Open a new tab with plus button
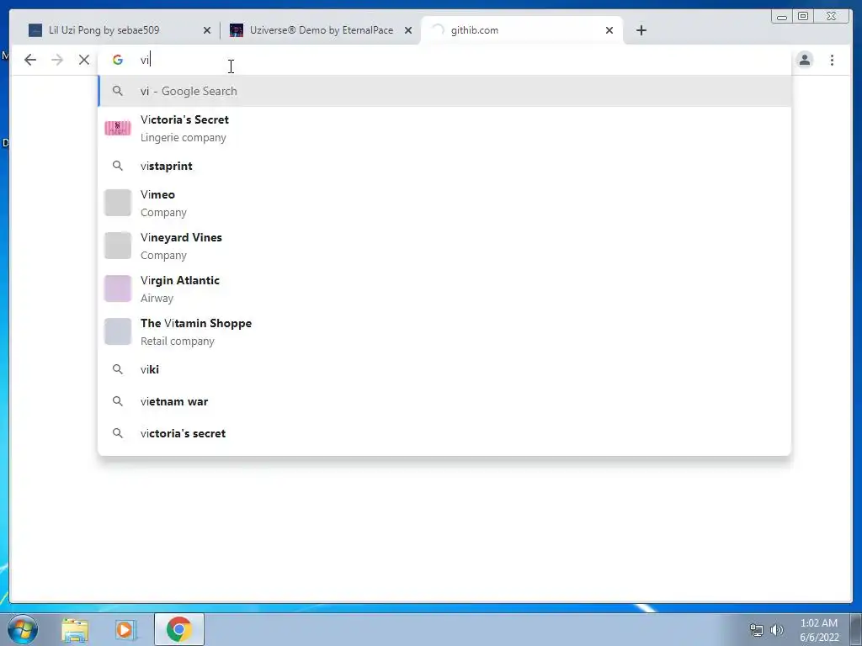Viewport: 862px width, 646px height. click(641, 30)
